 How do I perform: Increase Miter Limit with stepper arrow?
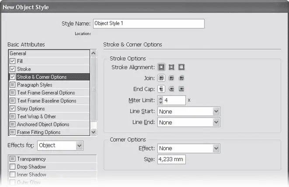pos(160,98)
